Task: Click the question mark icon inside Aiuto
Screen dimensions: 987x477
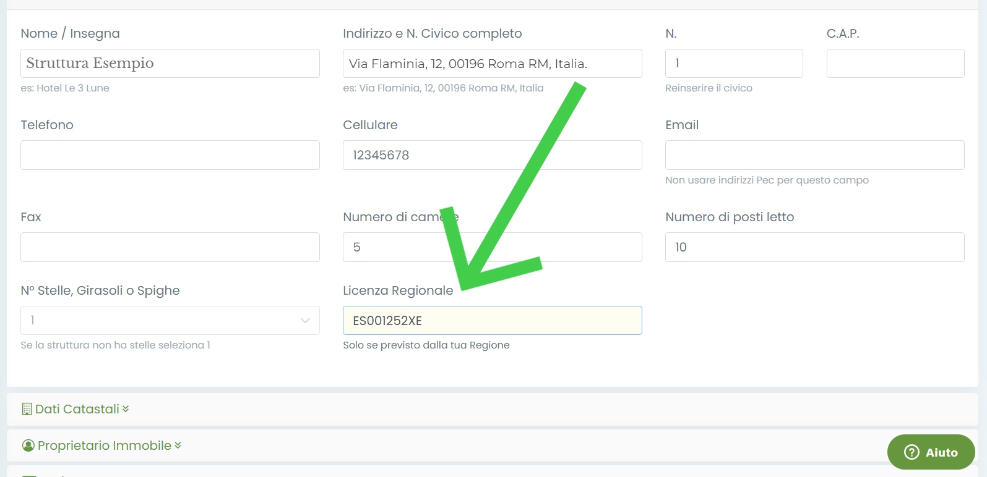Action: 912,452
